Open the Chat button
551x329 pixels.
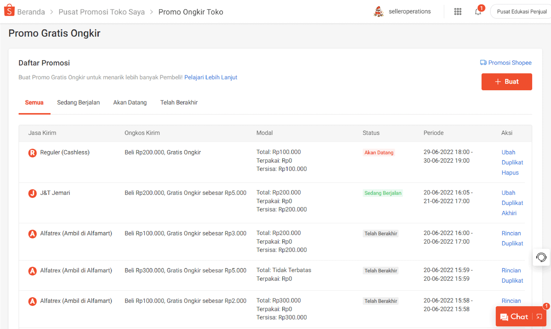(x=514, y=317)
